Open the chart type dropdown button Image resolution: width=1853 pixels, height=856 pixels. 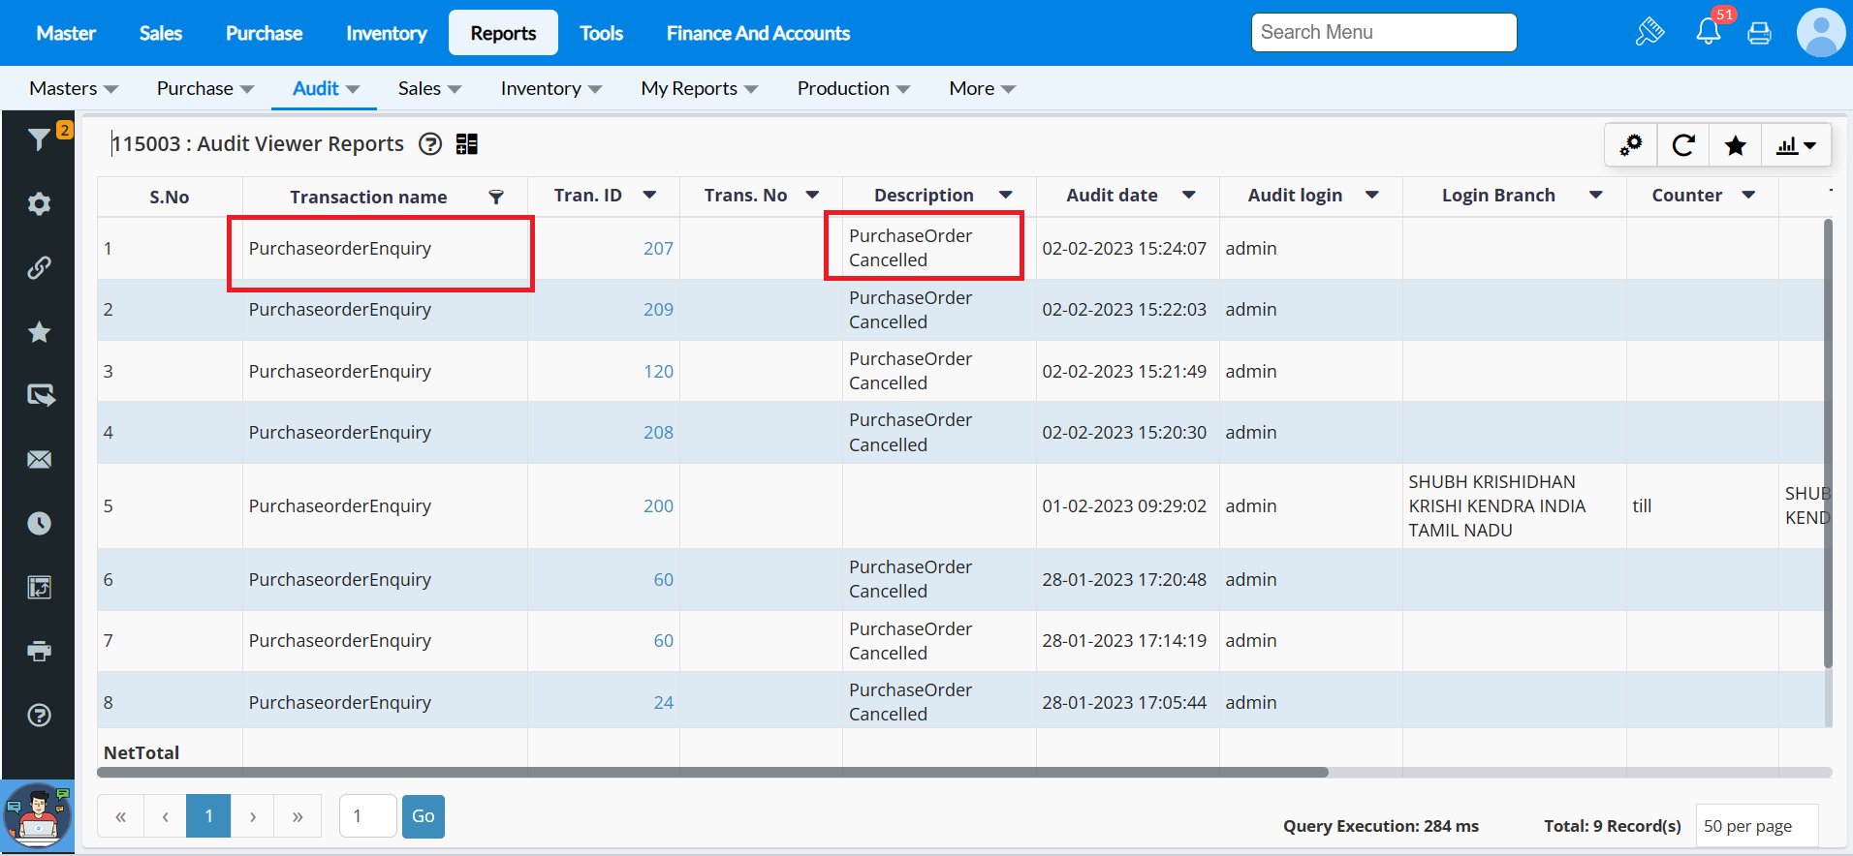pos(1796,145)
